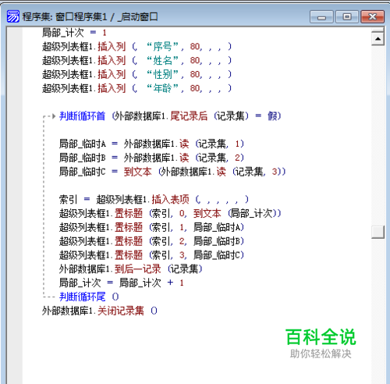Click the 置标题 line with 局部_临时B
The image size is (390, 384).
[151, 241]
